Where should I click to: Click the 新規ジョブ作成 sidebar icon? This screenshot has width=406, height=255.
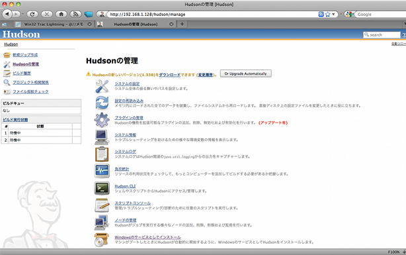[x=7, y=55]
